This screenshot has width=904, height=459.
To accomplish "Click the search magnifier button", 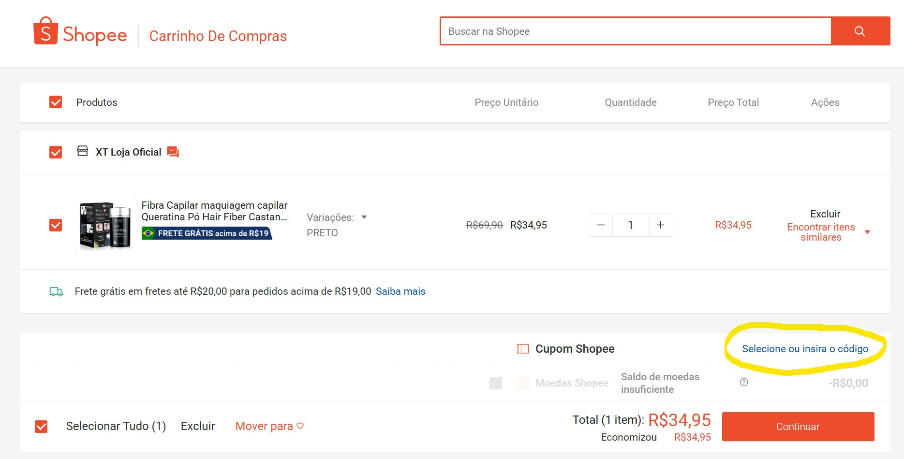I will [x=860, y=31].
